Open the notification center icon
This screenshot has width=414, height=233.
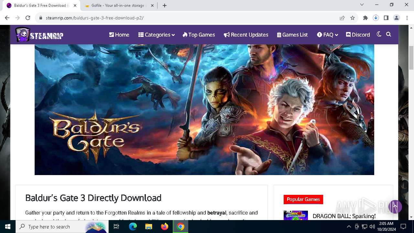(x=403, y=227)
